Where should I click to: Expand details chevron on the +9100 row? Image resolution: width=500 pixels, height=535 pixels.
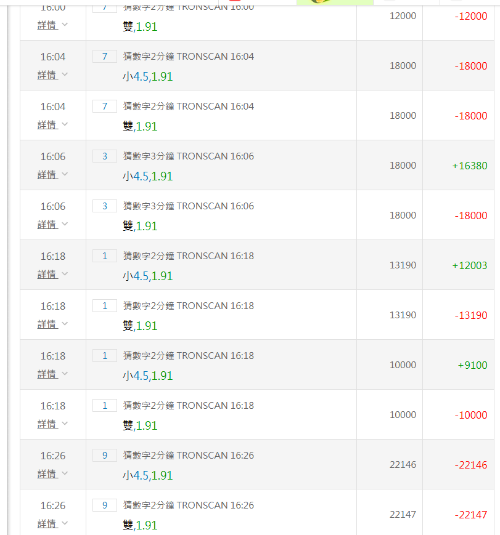[x=65, y=374]
